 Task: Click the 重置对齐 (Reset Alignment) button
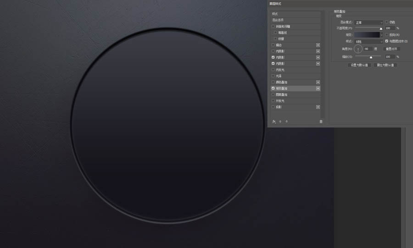391,49
